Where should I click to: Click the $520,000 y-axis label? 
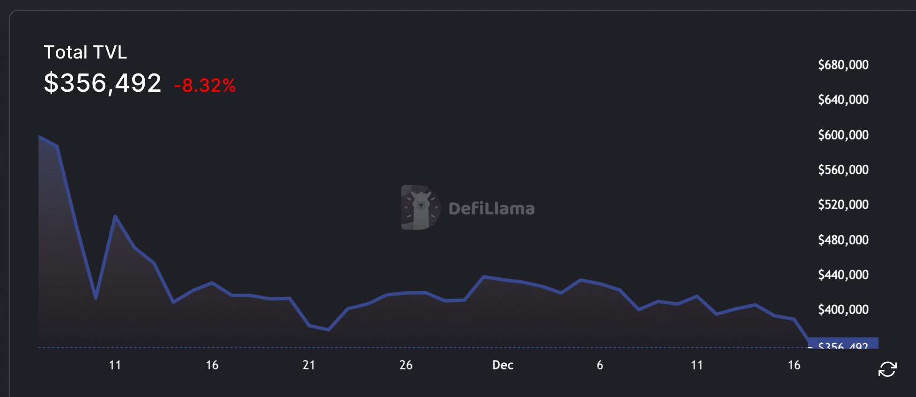tap(843, 205)
